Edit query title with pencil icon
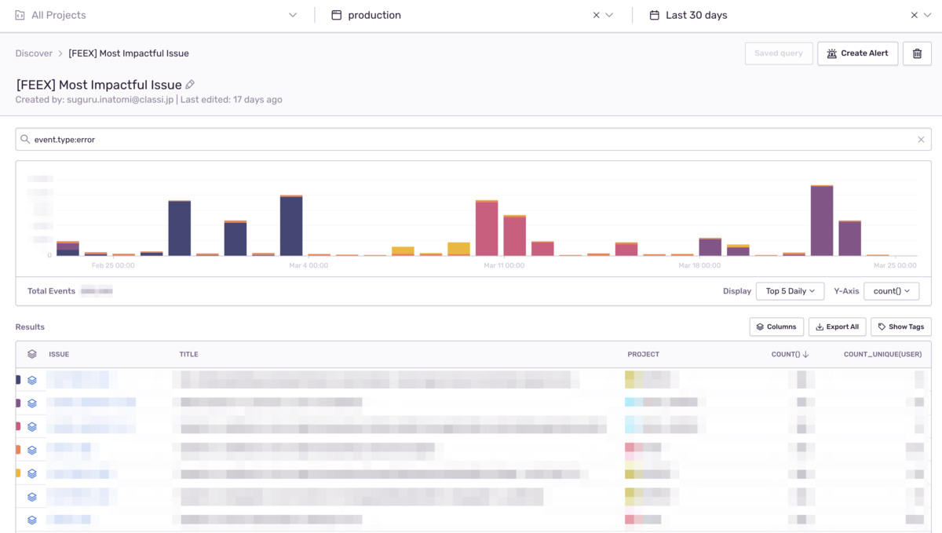The image size is (942, 533). point(190,85)
